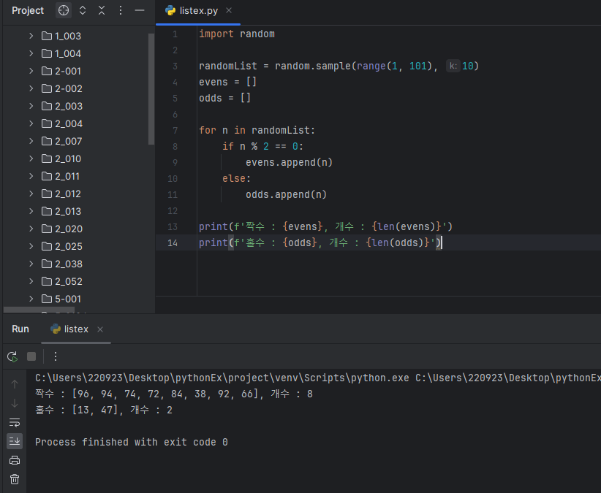The height and width of the screenshot is (493, 601).
Task: Click the 'if n % 2 == 0:' line
Action: [x=262, y=146]
